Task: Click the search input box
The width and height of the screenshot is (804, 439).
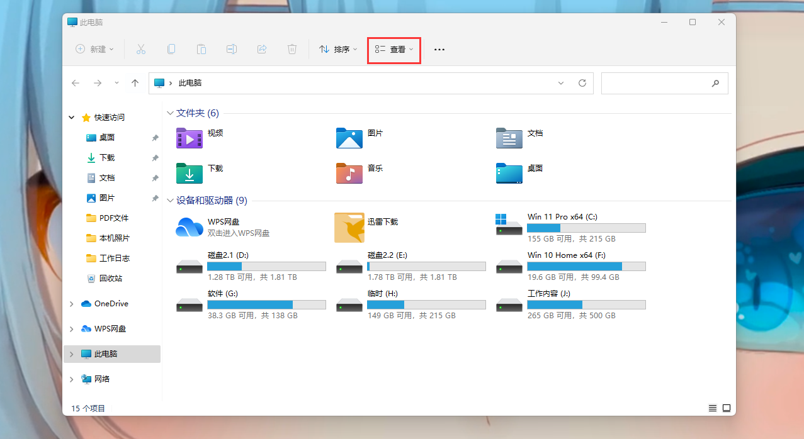Action: [x=664, y=83]
